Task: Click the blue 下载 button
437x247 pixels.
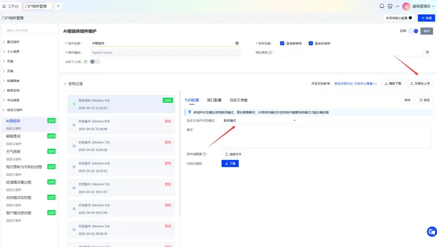Action: pos(230,163)
